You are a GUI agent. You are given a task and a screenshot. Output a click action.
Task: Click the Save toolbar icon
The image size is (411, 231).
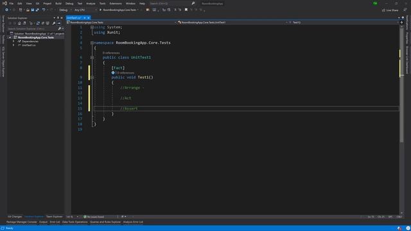coord(33,10)
